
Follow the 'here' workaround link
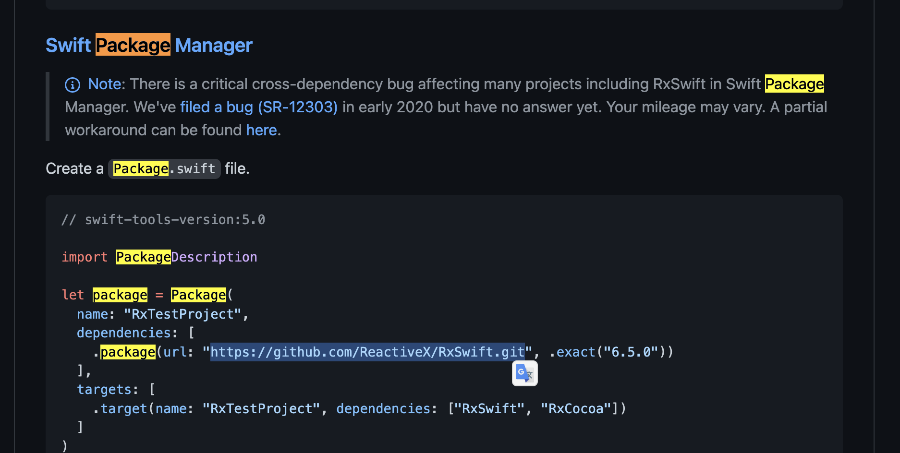(x=261, y=130)
